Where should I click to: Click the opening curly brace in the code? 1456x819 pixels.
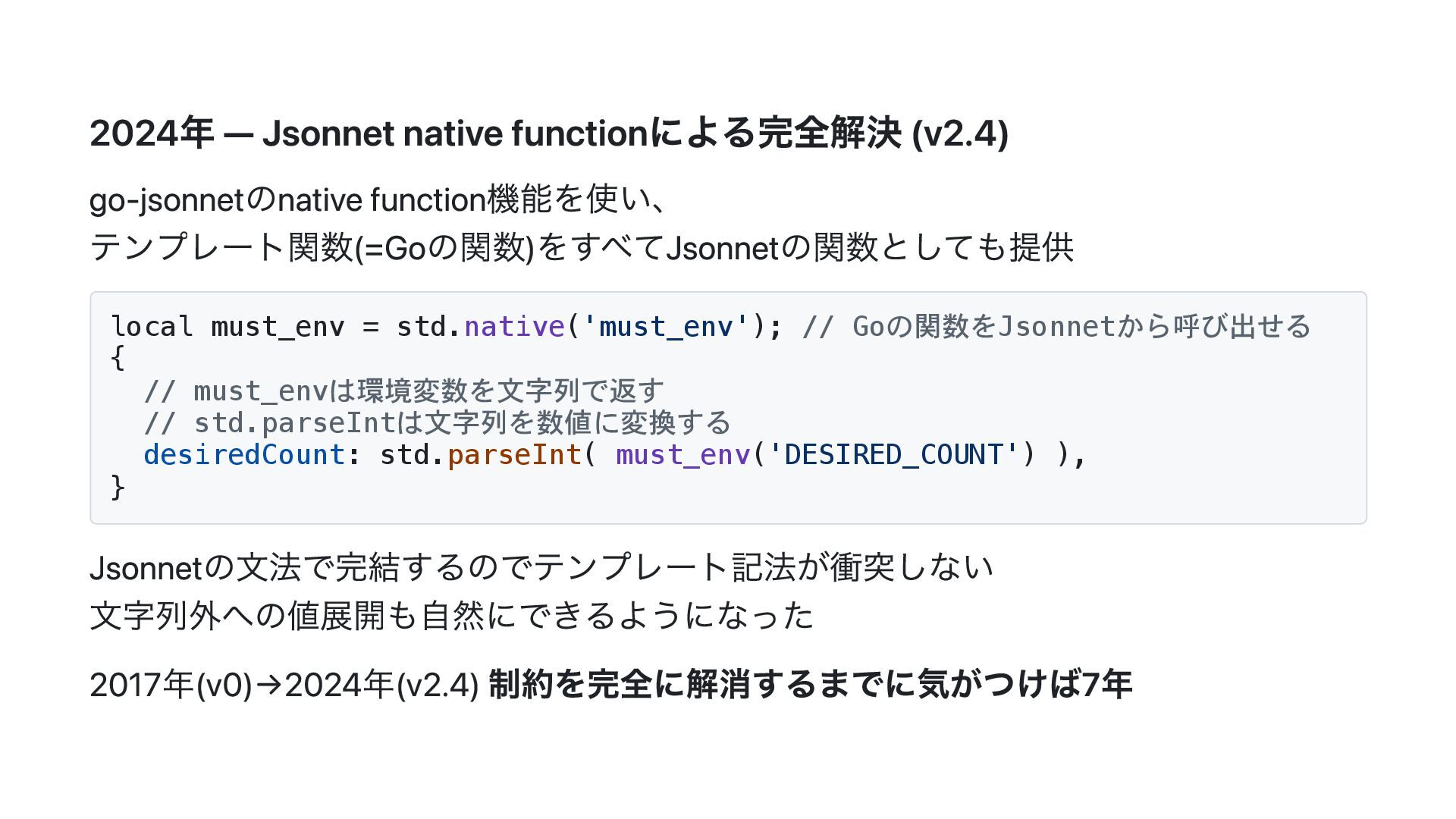point(118,358)
